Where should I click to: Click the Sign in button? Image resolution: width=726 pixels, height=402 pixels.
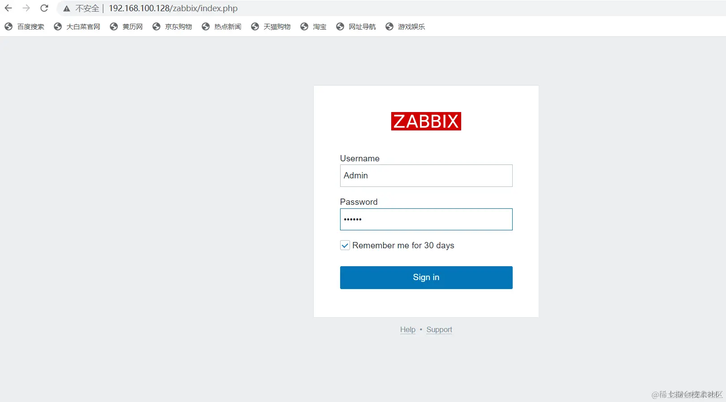tap(426, 277)
